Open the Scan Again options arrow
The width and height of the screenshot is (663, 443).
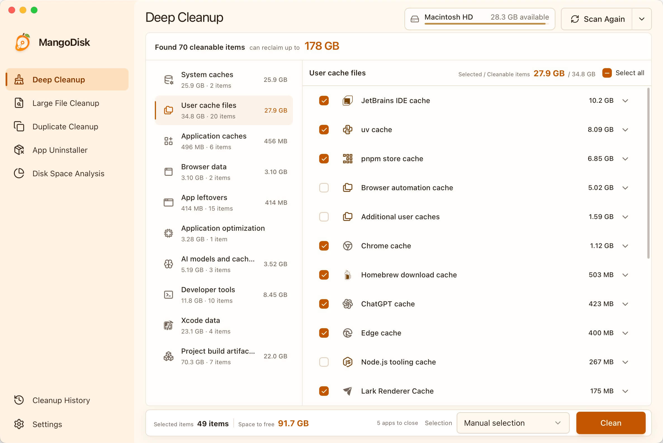coord(642,19)
